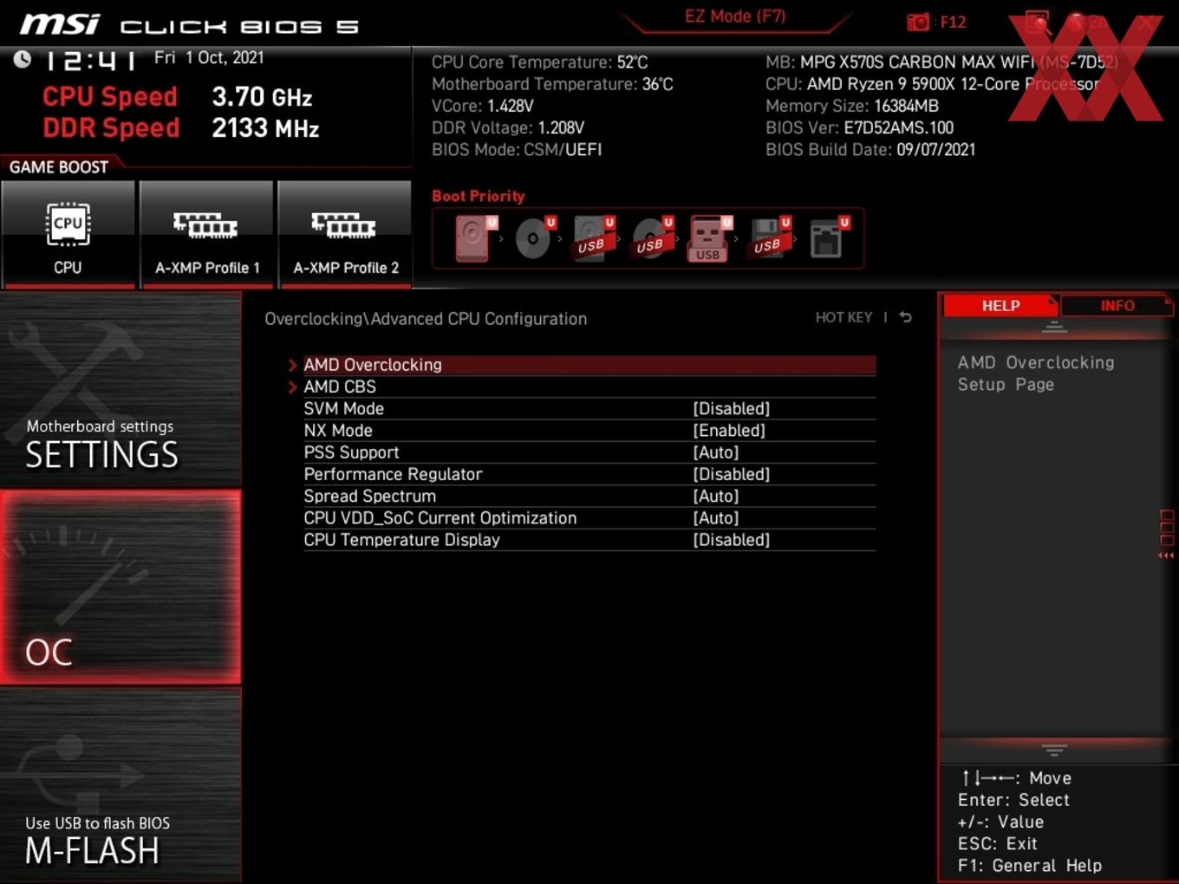Open the SVM Mode [Disabled] value

coord(731,408)
